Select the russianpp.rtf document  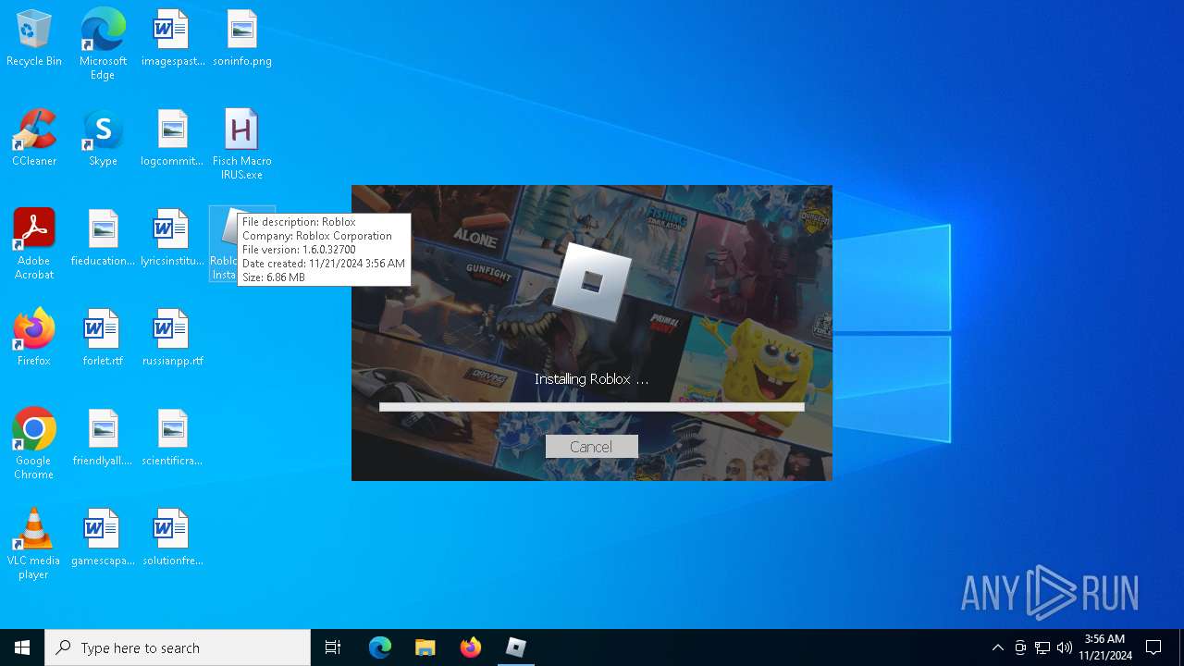[173, 338]
